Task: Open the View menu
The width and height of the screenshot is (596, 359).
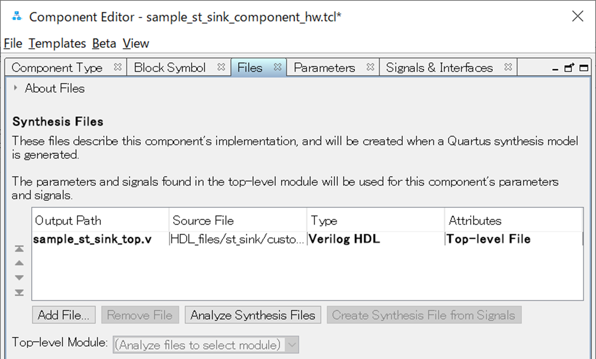Action: tap(135, 44)
